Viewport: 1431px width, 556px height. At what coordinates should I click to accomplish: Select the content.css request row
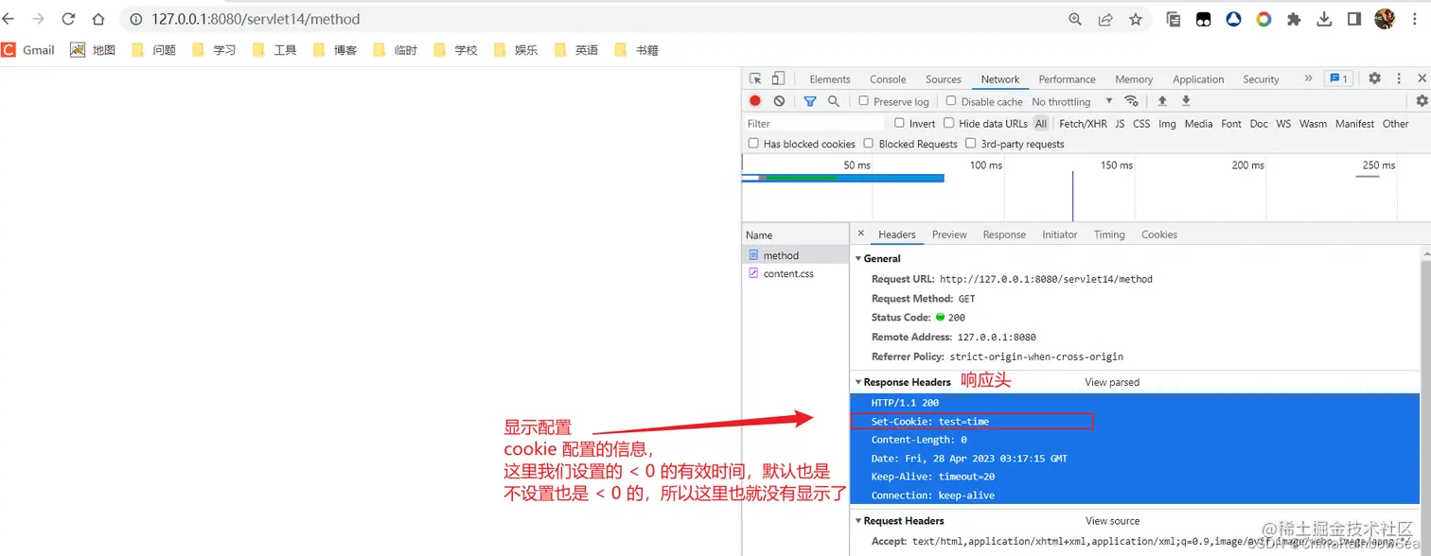coord(795,273)
